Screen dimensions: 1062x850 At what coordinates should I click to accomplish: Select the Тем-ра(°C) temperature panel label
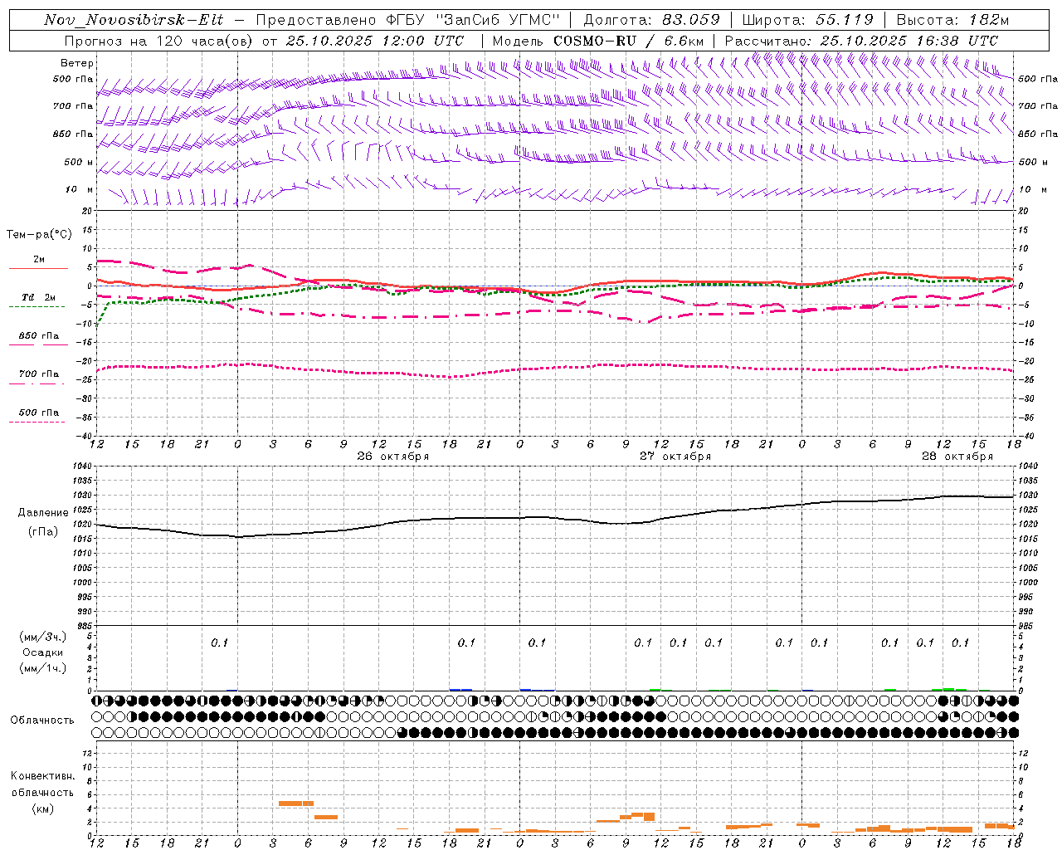[39, 234]
